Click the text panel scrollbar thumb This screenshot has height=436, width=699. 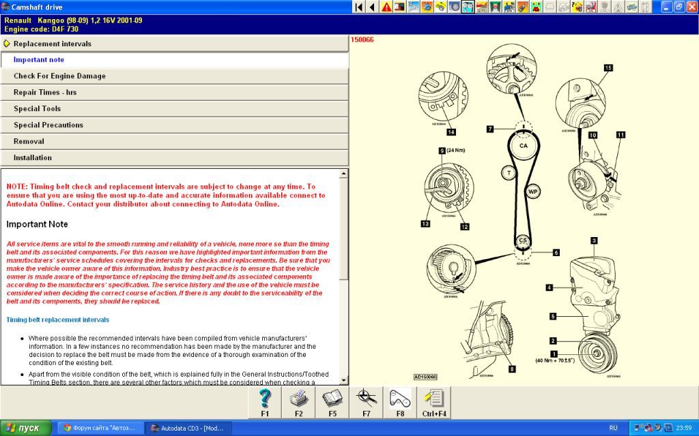pos(343,229)
